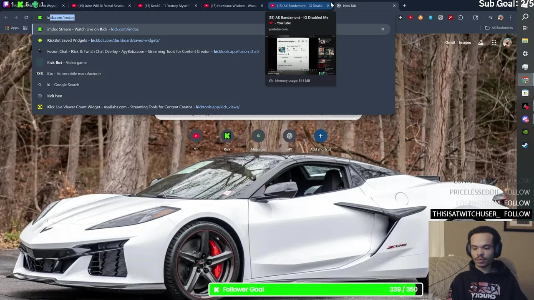Viewport: 534px width, 300px height.
Task: Open the Images link
Action: coord(465,42)
